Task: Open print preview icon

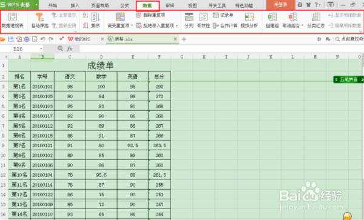Action: [35, 39]
